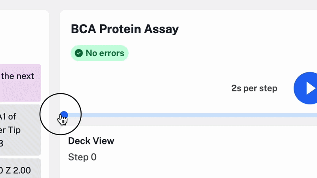
Task: Click the light blue step progress track
Action: click(190, 115)
